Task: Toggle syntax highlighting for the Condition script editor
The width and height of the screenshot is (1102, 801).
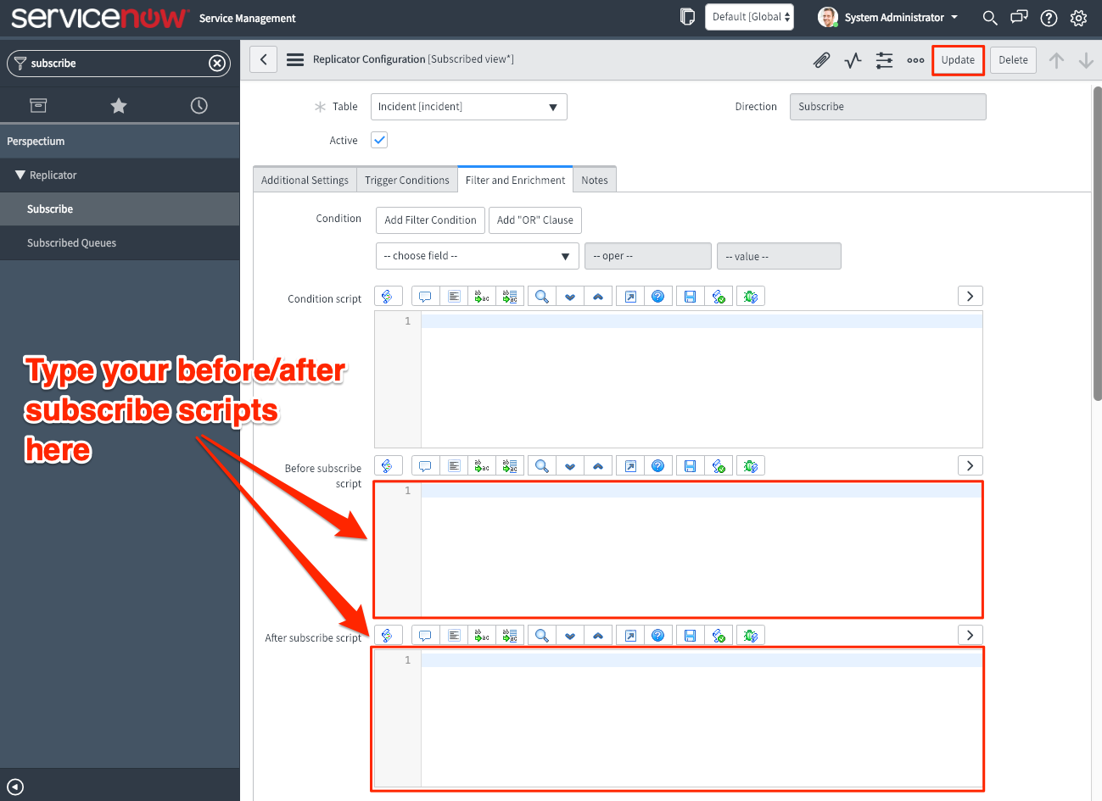Action: coord(388,296)
